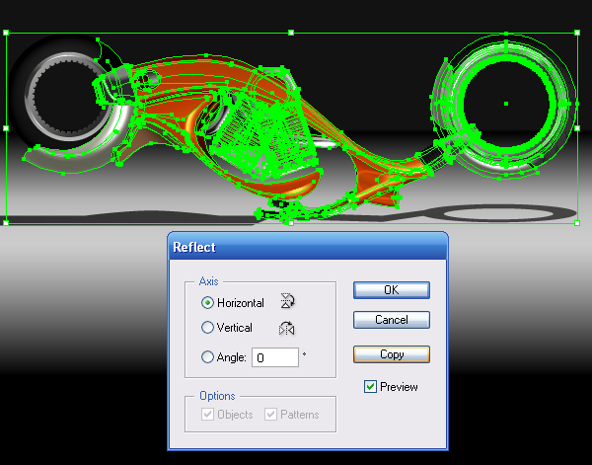592x465 pixels.
Task: Toggle the Preview checkbox
Action: (370, 386)
